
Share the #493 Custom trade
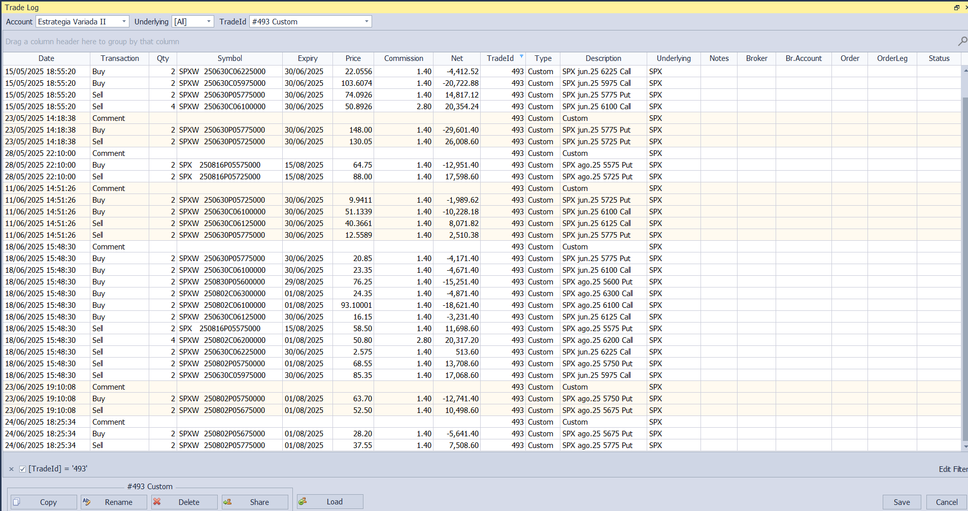point(255,502)
